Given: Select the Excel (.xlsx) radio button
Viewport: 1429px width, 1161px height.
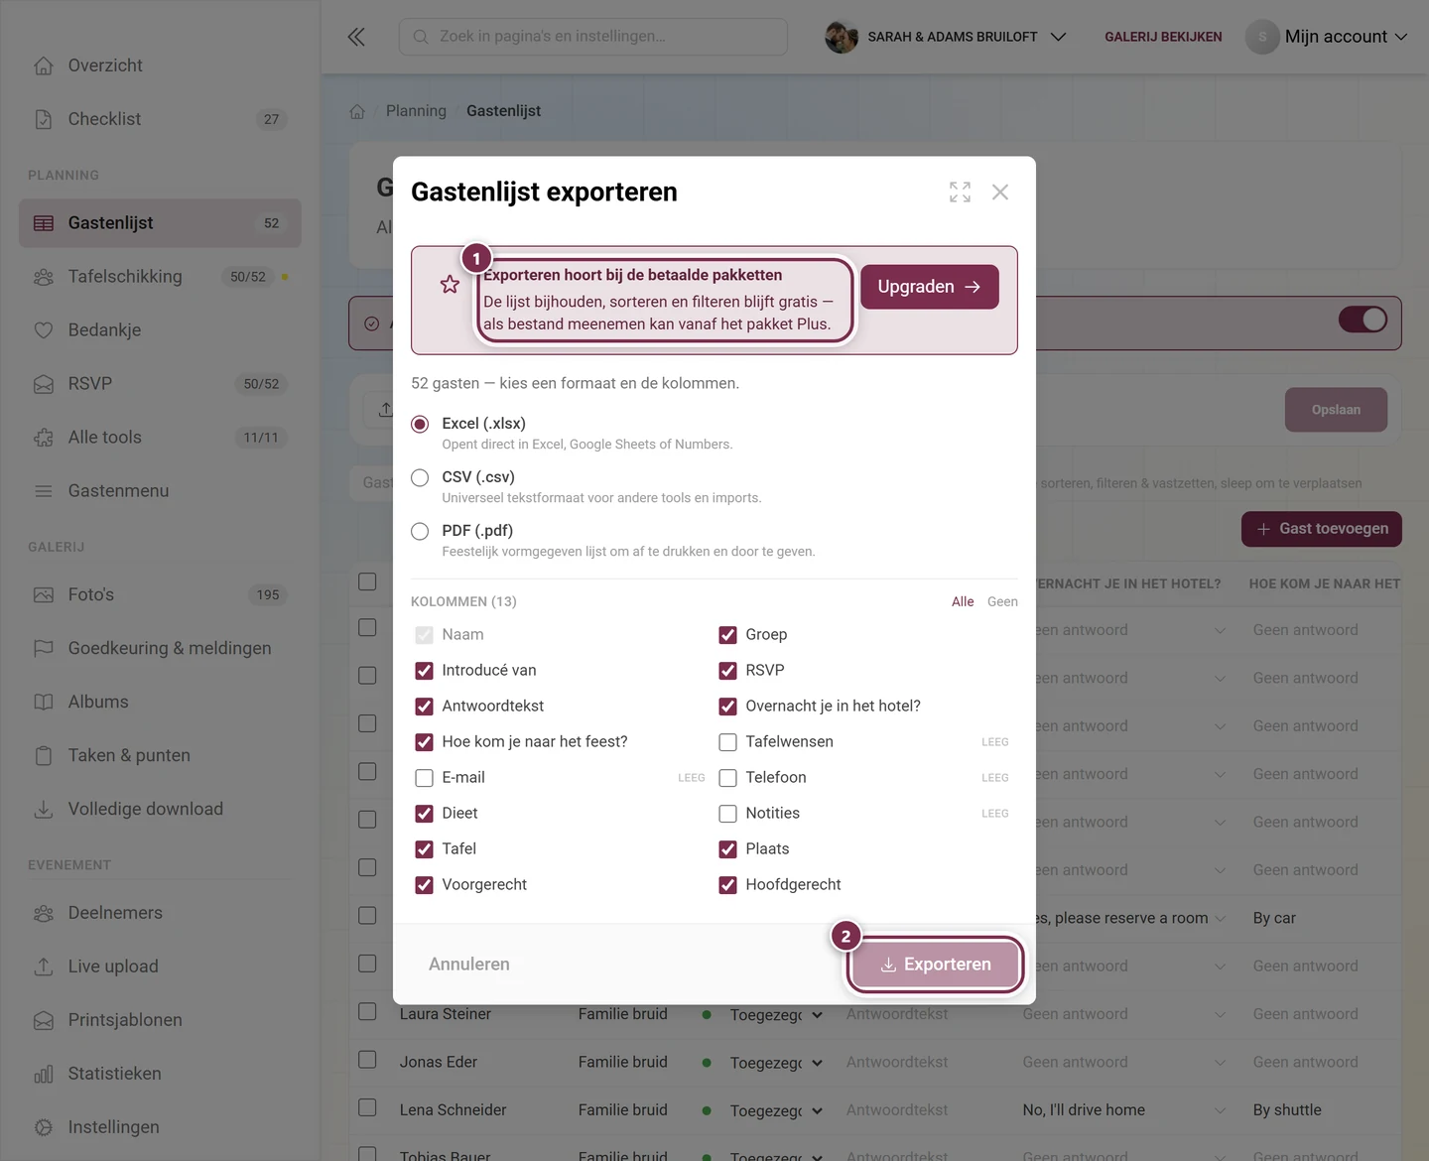Looking at the screenshot, I should (x=420, y=424).
